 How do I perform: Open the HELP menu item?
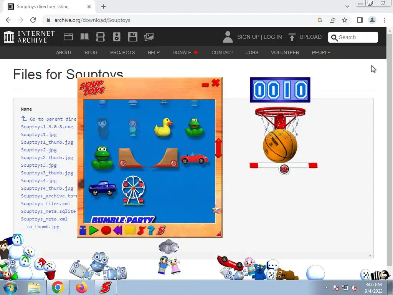tap(154, 52)
